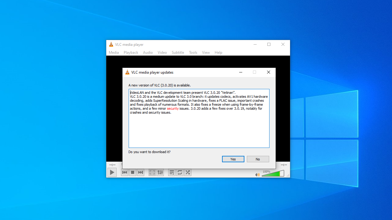Open the Audio menu
This screenshot has width=392, height=220.
(148, 53)
